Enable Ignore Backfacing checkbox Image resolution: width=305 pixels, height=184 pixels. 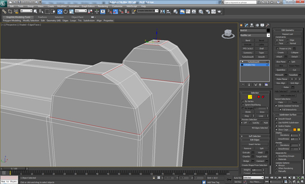(x=243, y=105)
